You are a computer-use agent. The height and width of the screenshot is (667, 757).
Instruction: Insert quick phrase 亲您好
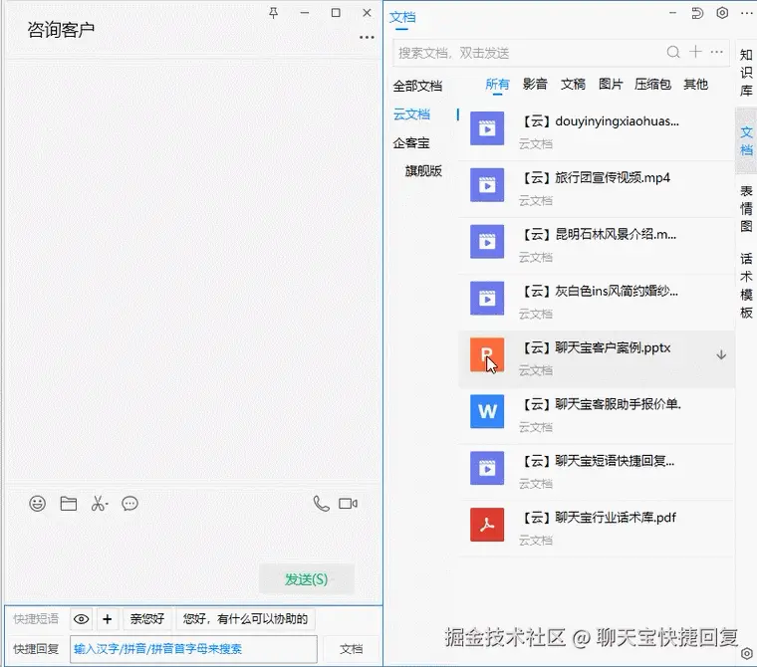point(147,619)
